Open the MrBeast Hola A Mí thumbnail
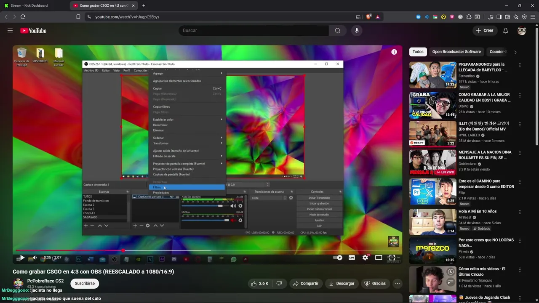Screen dimensions: 539x303 coord(432,221)
